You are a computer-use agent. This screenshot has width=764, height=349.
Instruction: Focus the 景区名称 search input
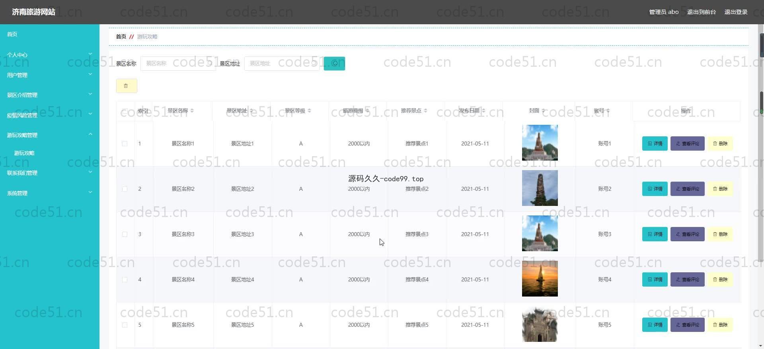178,63
